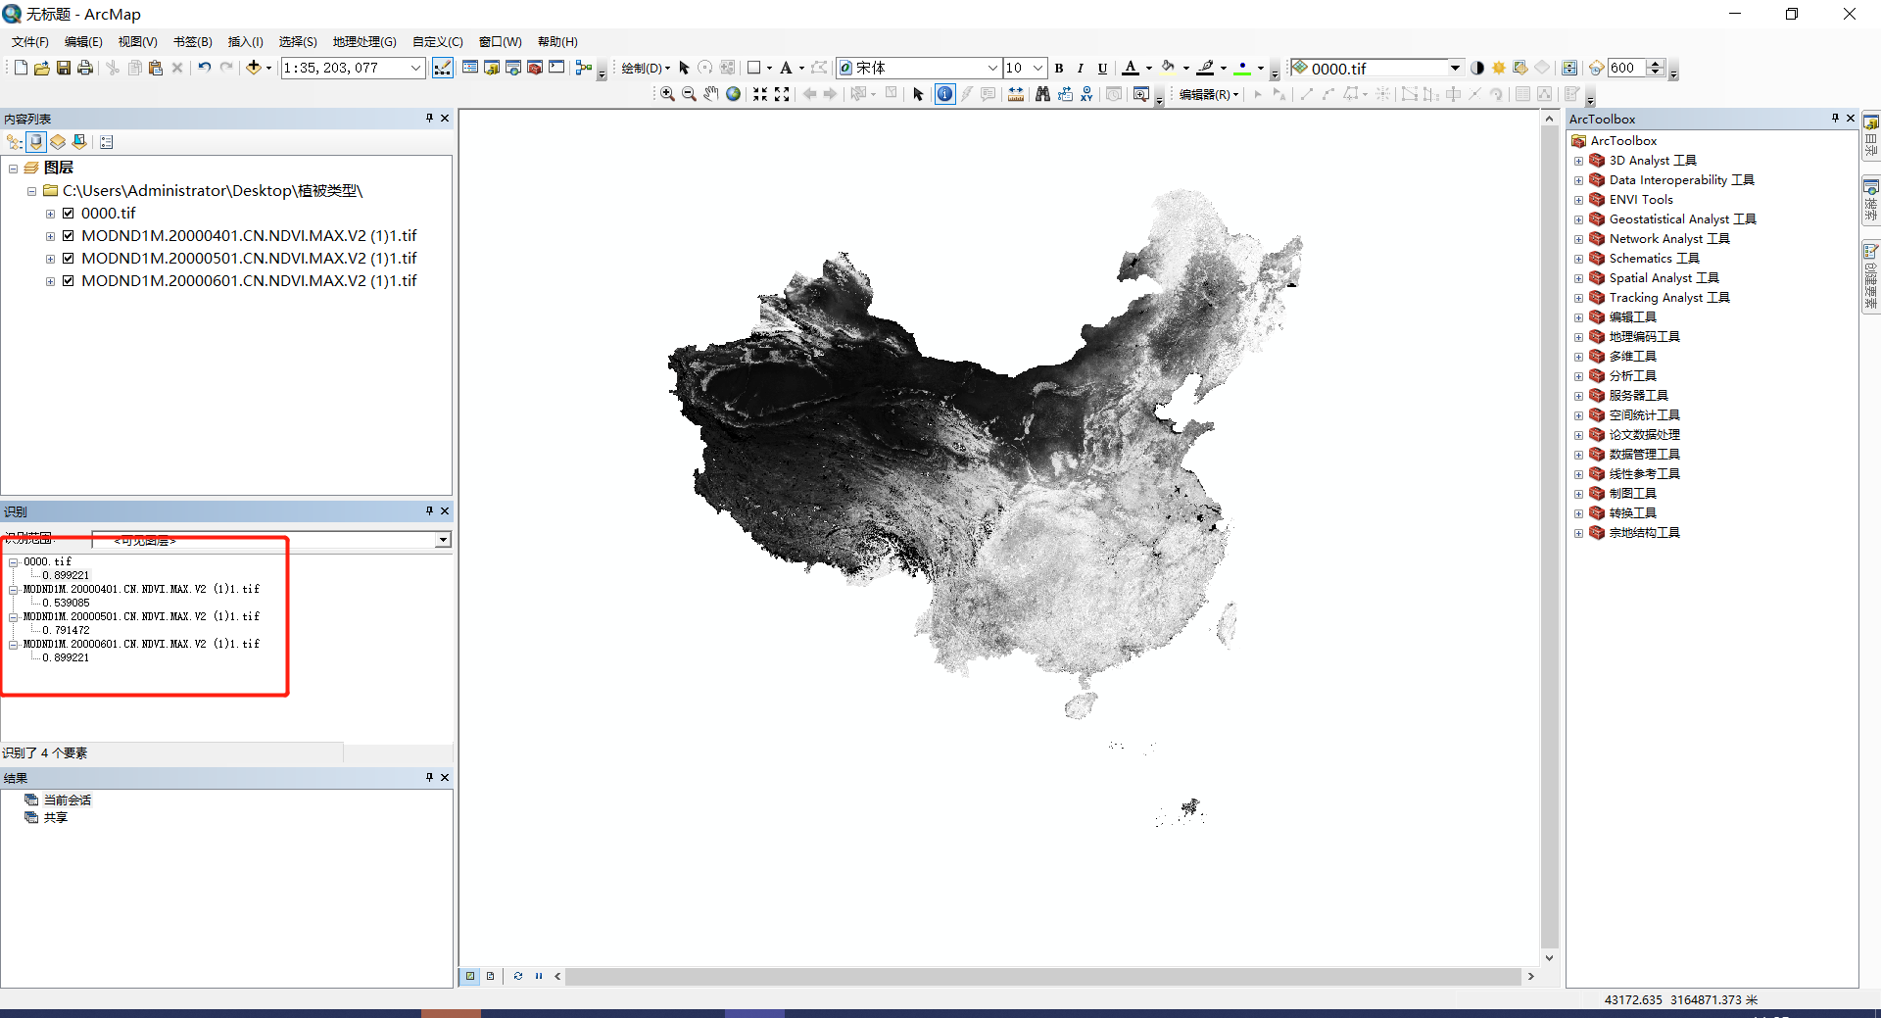Click the Save icon on toolbar
1881x1018 pixels.
coord(63,68)
